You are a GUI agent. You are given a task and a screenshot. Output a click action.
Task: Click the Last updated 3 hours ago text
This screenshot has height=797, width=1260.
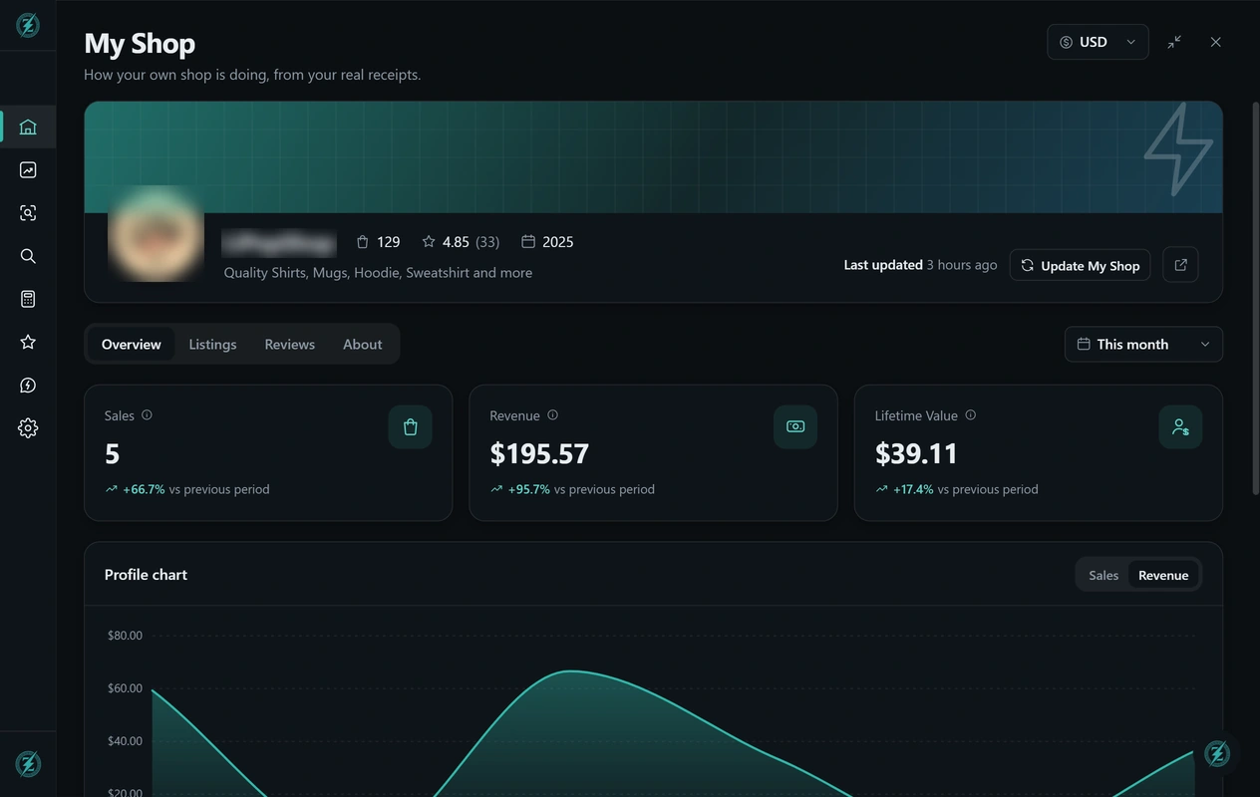click(920, 265)
